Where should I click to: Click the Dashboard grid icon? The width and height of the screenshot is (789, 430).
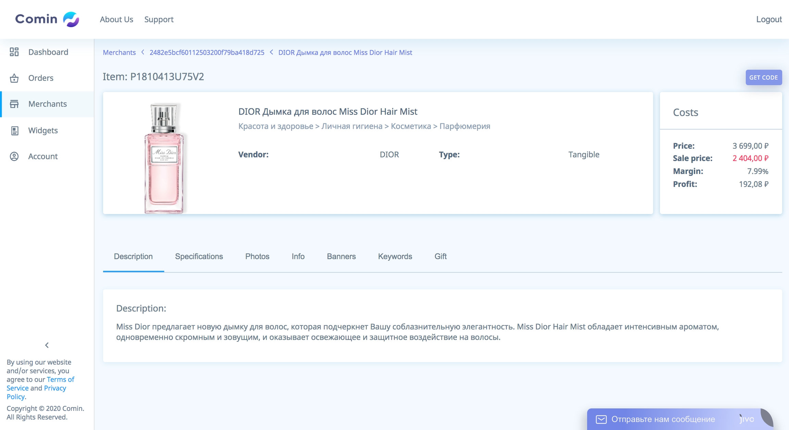tap(14, 52)
